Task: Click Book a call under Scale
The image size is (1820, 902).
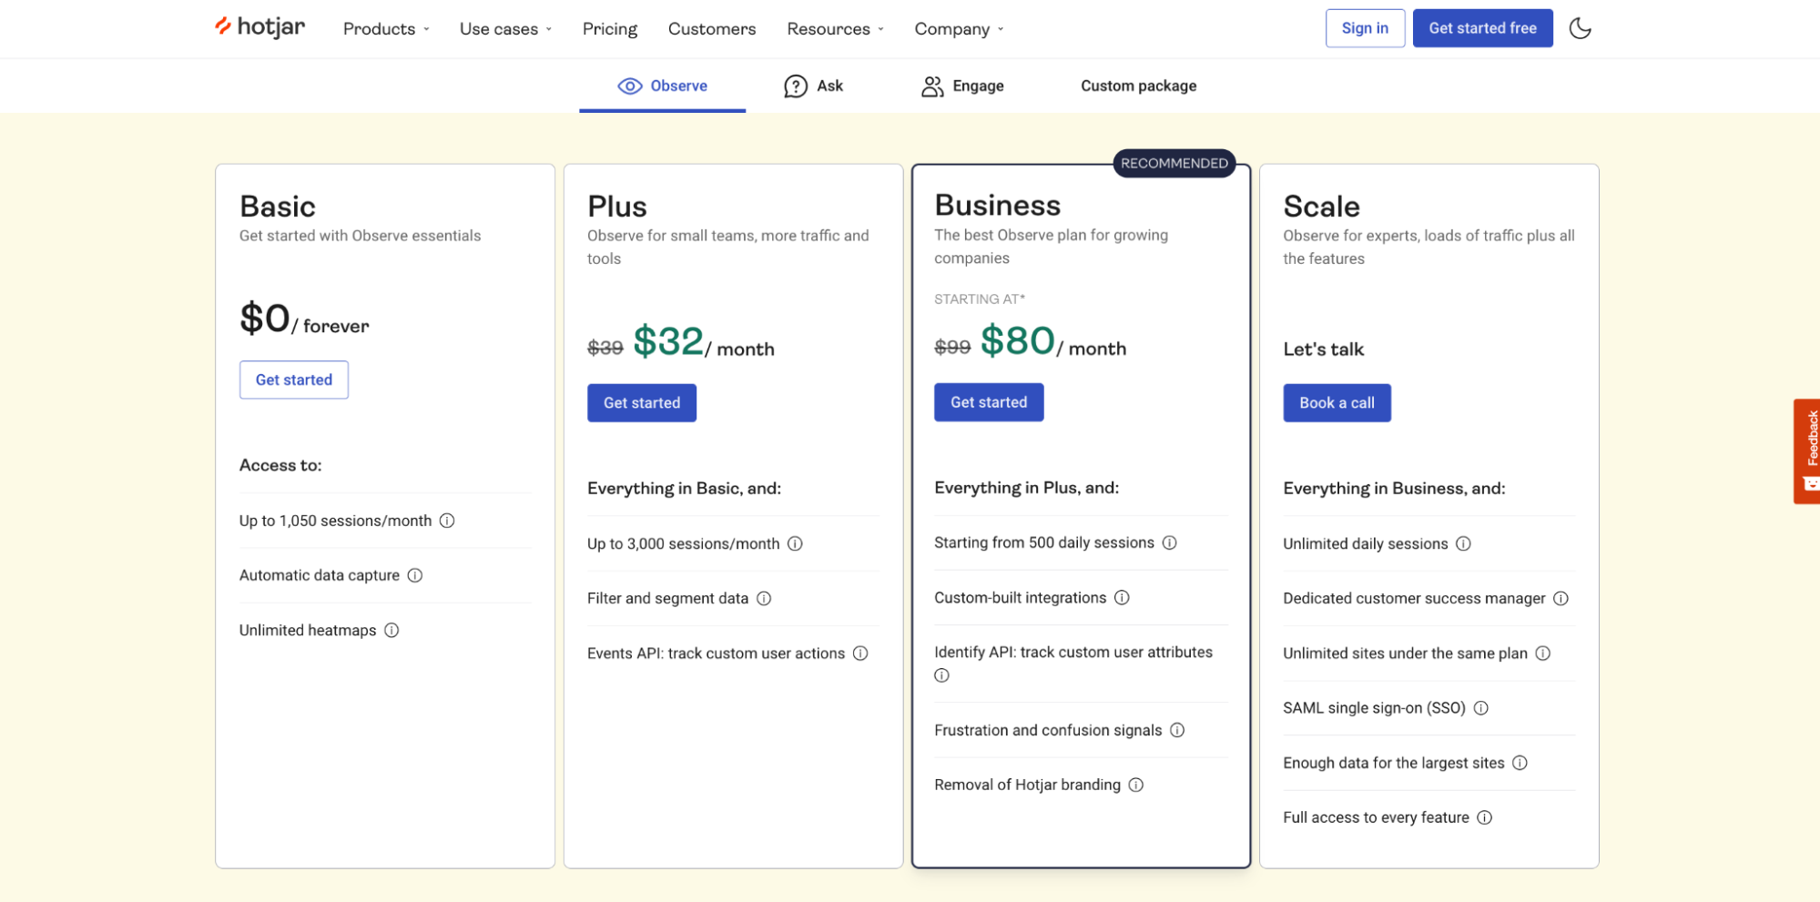Action: (x=1337, y=402)
